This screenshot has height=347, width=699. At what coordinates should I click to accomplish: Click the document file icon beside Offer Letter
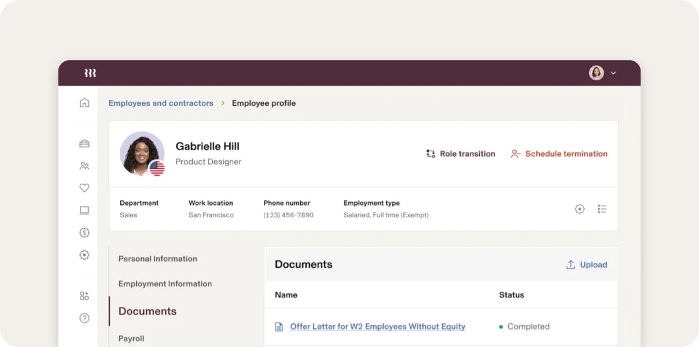[x=279, y=327]
